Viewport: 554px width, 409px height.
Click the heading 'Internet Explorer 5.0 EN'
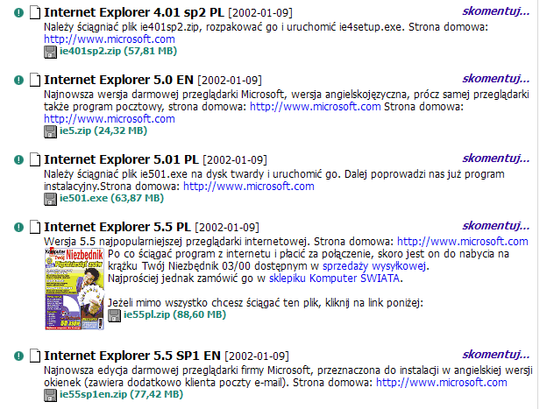(118, 80)
